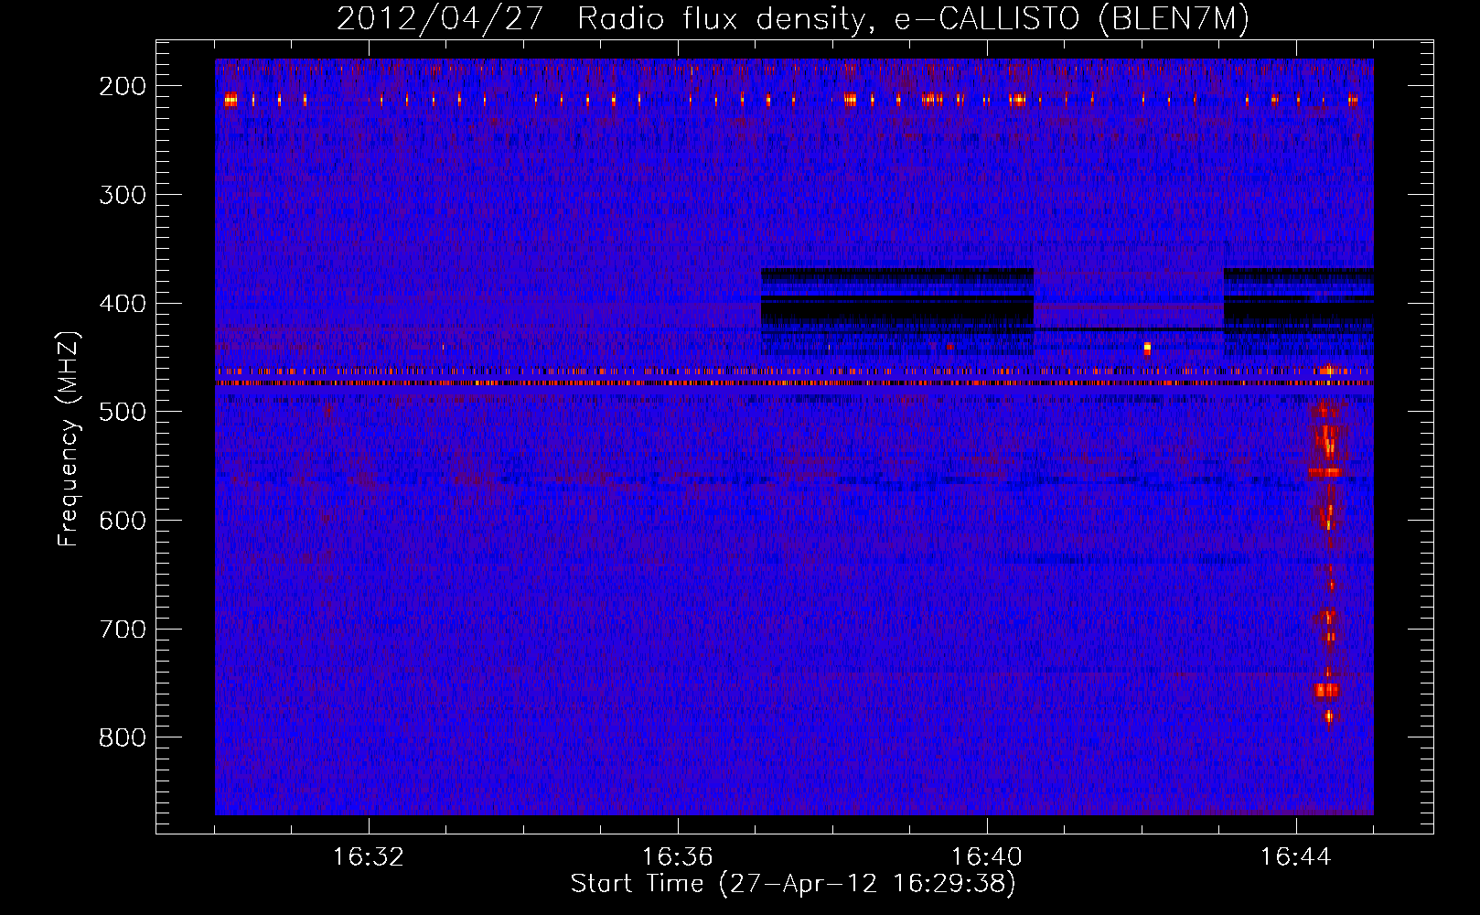The width and height of the screenshot is (1480, 915).
Task: Click the 'Frequency (MHZ)' axis title
Action: point(70,438)
